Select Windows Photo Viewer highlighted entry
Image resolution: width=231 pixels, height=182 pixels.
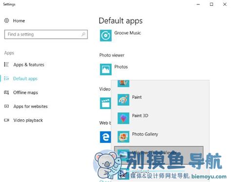pyautogui.click(x=159, y=155)
